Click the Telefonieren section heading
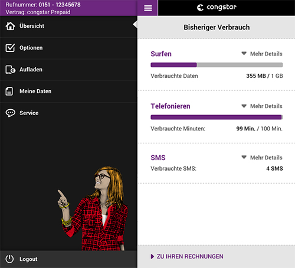Viewport: 295px width, 268px height. pyautogui.click(x=171, y=106)
